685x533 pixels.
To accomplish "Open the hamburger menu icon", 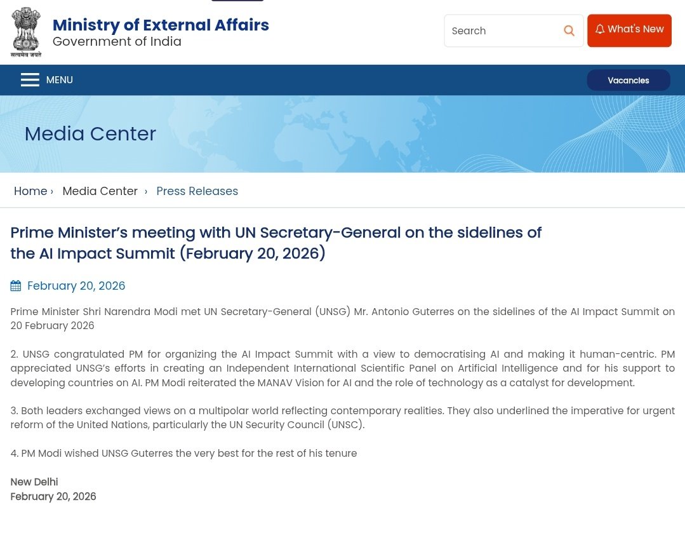I will tap(30, 80).
